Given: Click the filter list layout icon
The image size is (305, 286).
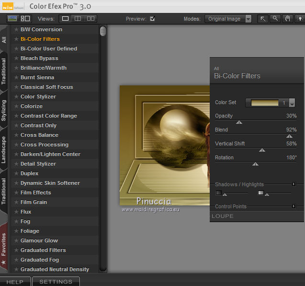Looking at the screenshot, I should point(25,19).
